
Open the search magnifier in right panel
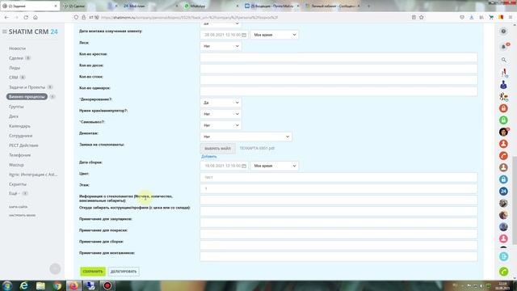503,60
